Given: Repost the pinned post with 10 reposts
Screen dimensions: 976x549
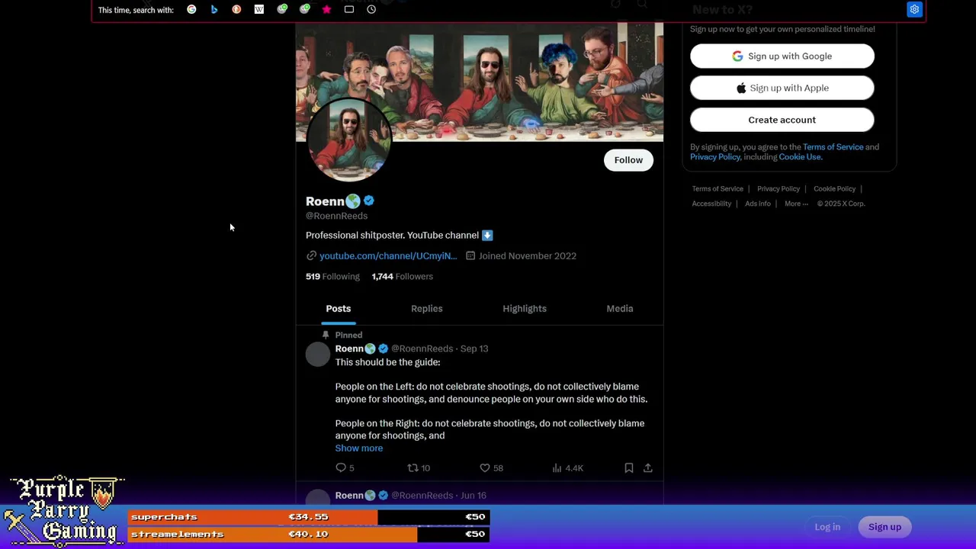Looking at the screenshot, I should click(x=419, y=468).
